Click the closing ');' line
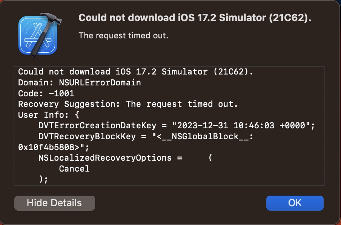Screen dimensions: 341x225 (x=43, y=179)
